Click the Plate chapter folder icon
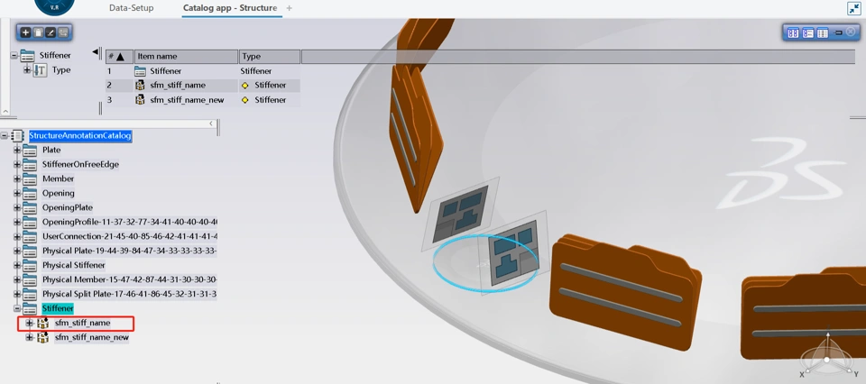This screenshot has width=866, height=384. (x=30, y=150)
